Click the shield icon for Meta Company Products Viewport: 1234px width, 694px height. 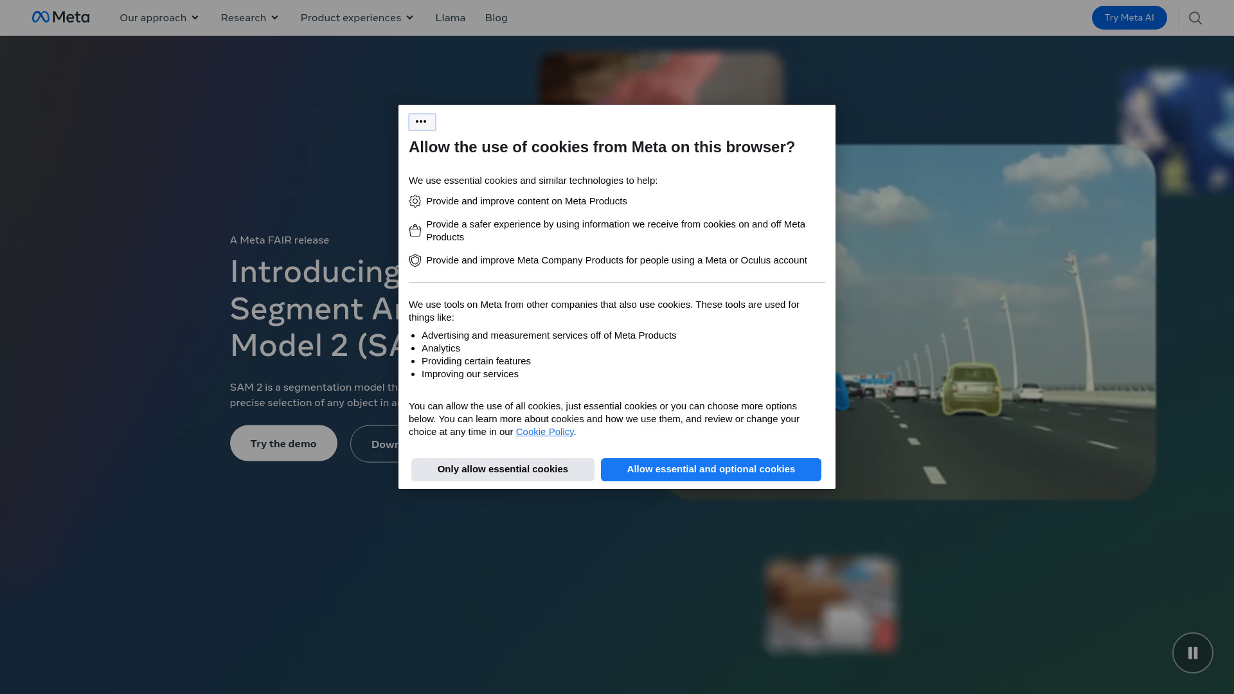(415, 260)
